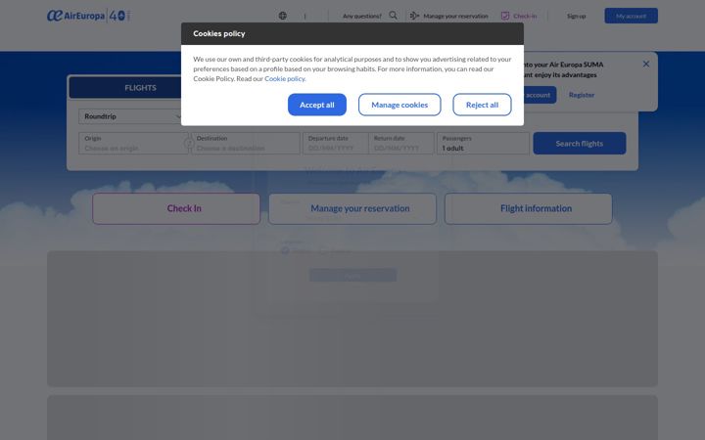This screenshot has width=705, height=440.
Task: Expand the Roundtrip dropdown
Action: 131,116
